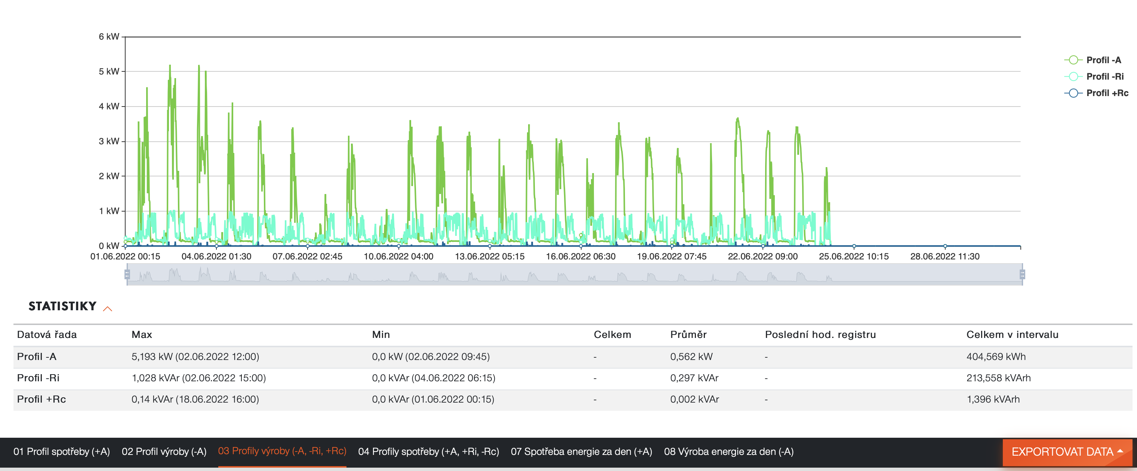The height and width of the screenshot is (471, 1137).
Task: Open 07 Spotřeba energie za den (+A) tab
Action: click(581, 452)
